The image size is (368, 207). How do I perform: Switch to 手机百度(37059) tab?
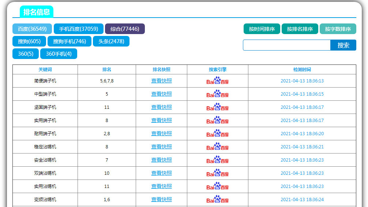pyautogui.click(x=78, y=29)
